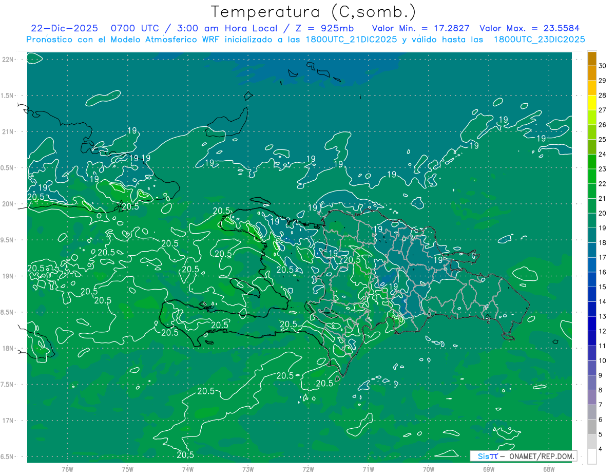Click the colorbar label "10"
Screen dimensions: 616x476
pyautogui.click(x=603, y=360)
